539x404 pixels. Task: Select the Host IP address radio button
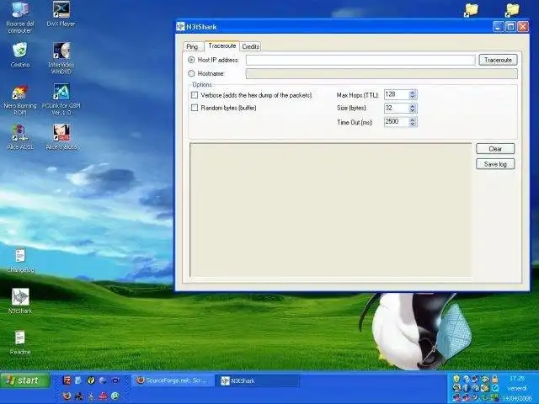click(x=191, y=60)
